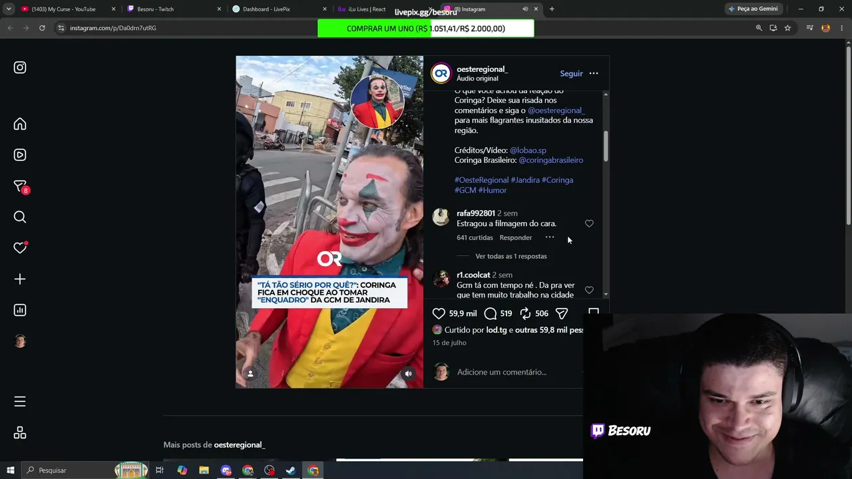Viewport: 852px width, 479px height.
Task: Open the oesteregional_ profile avatar in post header
Action: (x=441, y=73)
